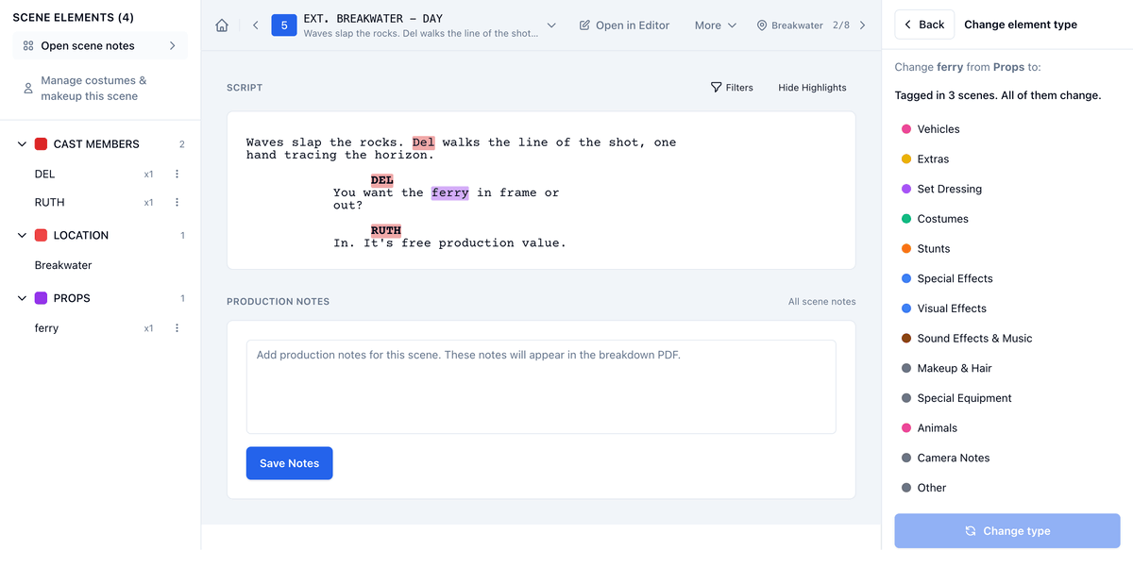The image size is (1133, 567).
Task: Click the purple PROPS color swatch
Action: 41,298
